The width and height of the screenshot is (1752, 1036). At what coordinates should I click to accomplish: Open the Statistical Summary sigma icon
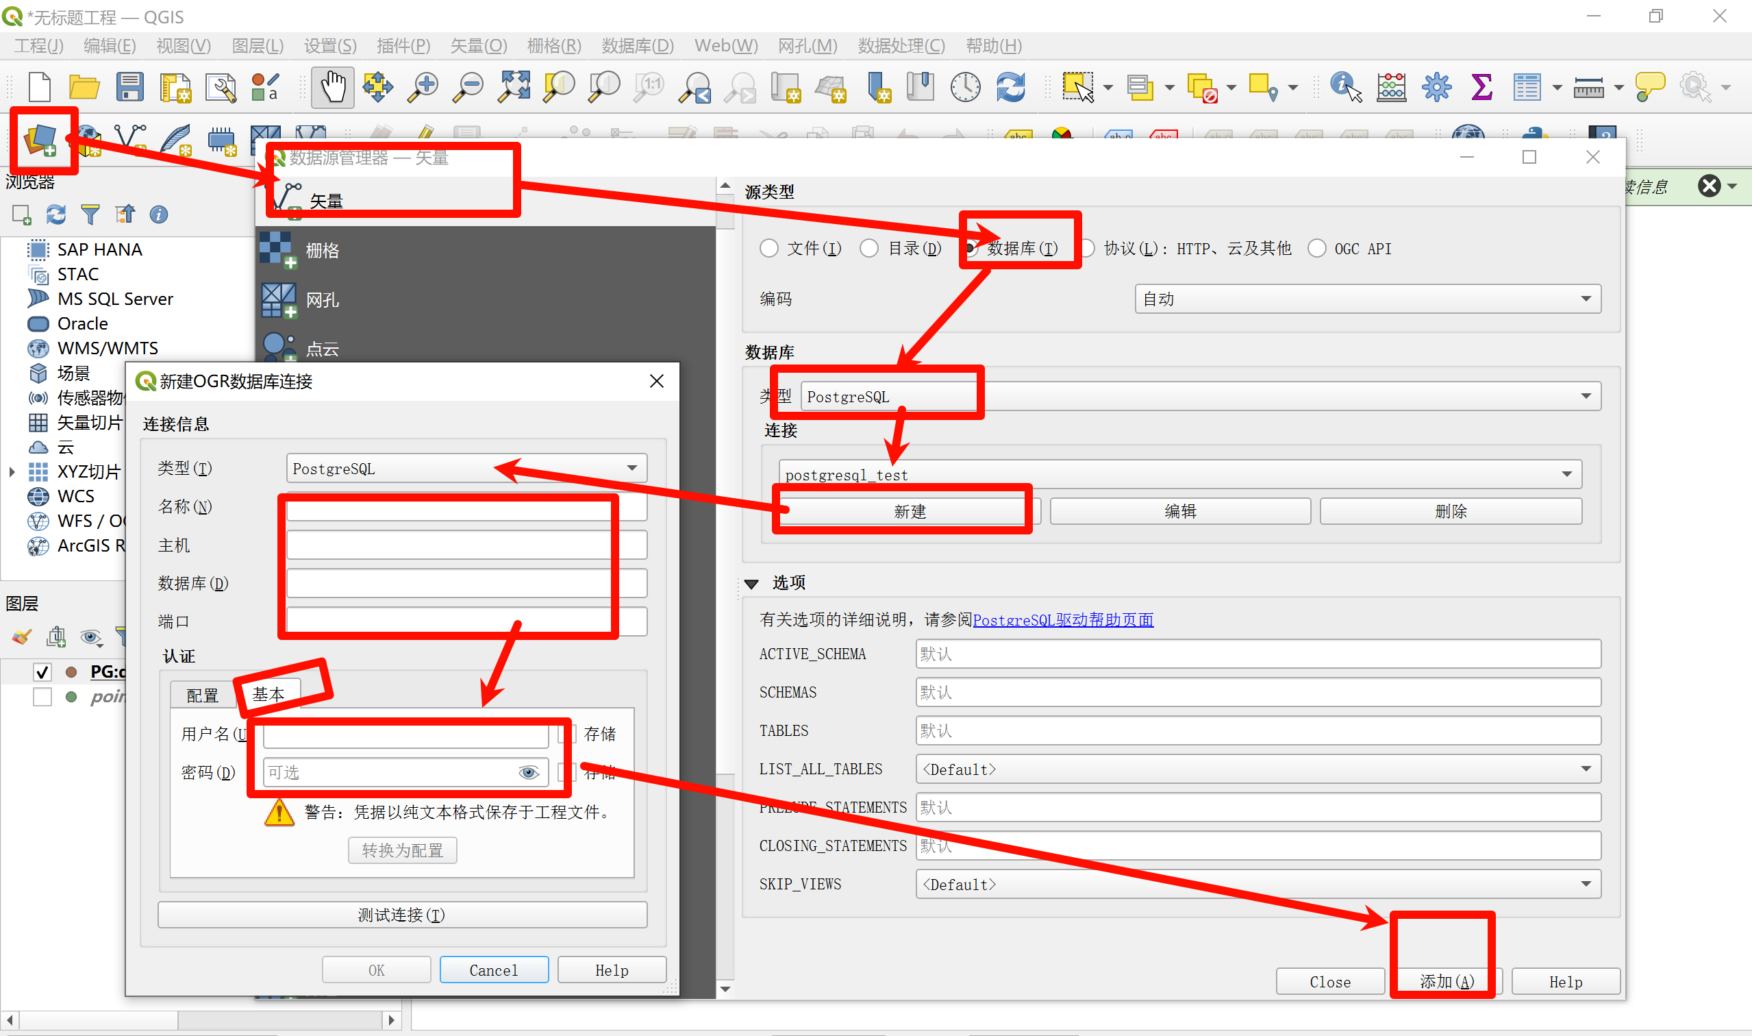1481,87
